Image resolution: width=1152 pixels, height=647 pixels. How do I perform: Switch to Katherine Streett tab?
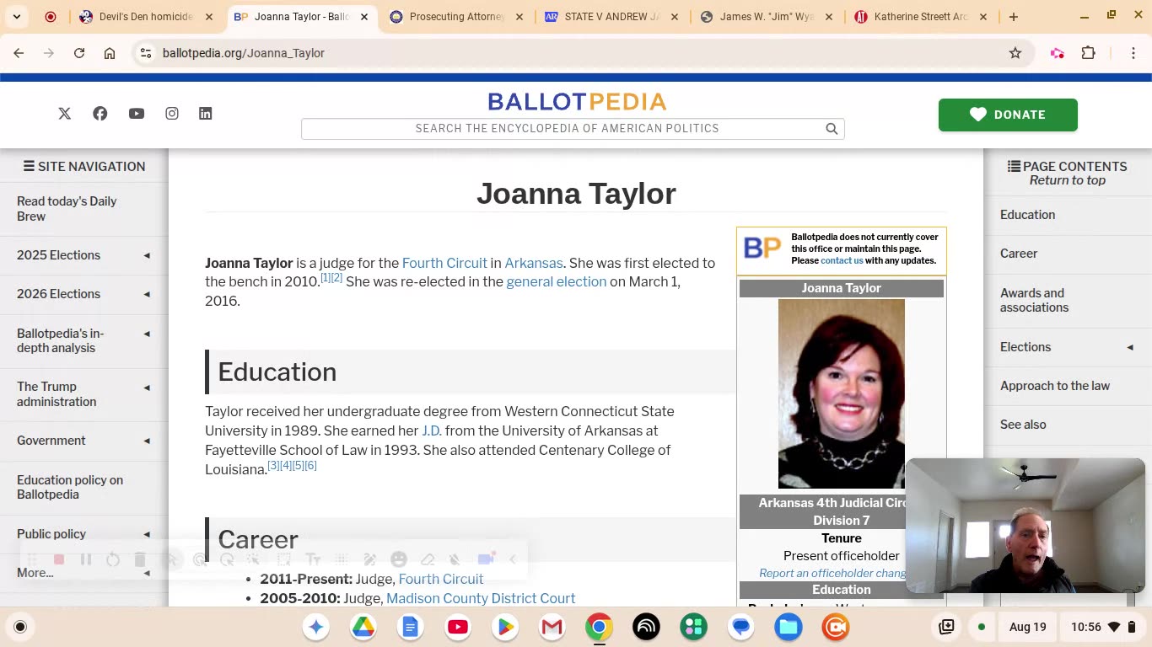coord(921,17)
